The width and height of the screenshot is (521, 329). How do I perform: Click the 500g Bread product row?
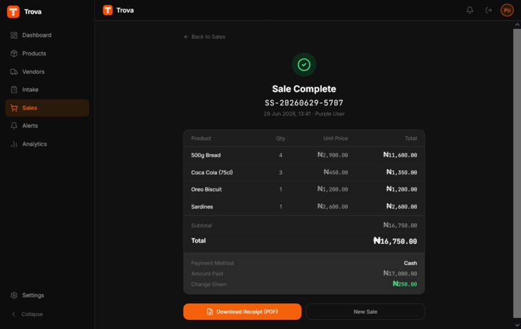click(x=304, y=155)
